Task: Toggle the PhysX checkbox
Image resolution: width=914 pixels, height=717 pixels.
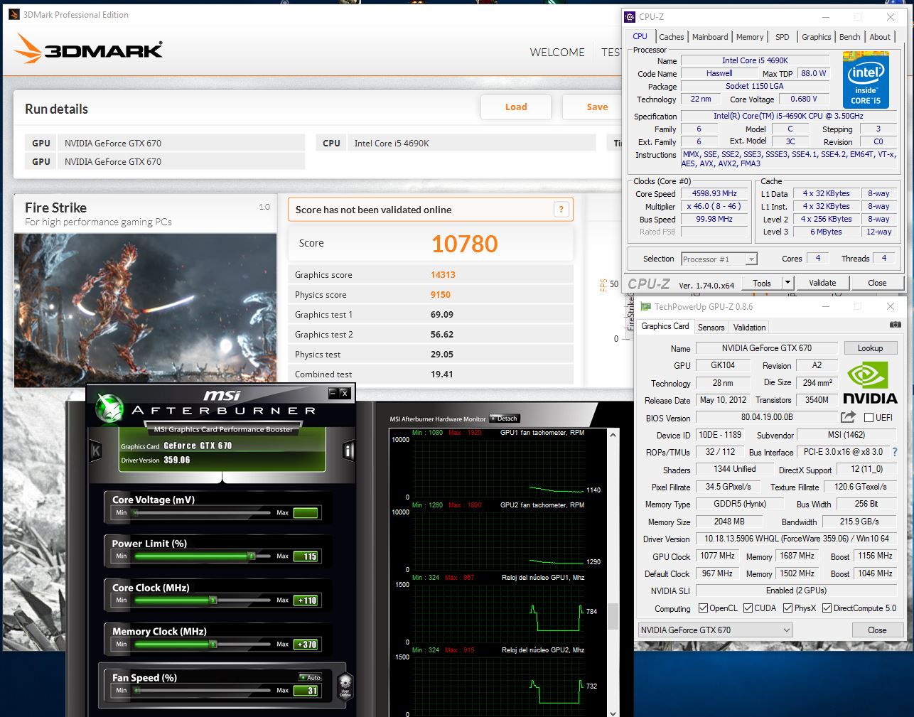Action: 787,608
